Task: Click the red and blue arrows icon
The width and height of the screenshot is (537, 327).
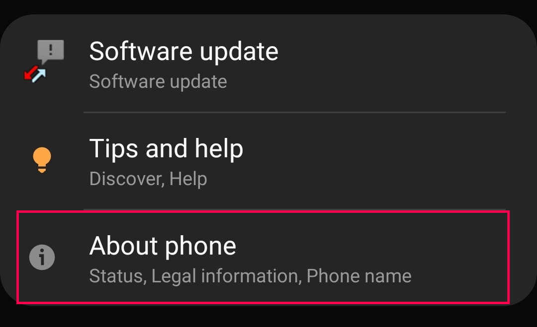Action: [x=35, y=74]
